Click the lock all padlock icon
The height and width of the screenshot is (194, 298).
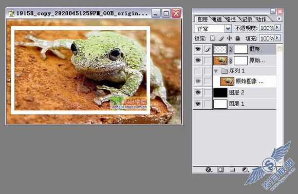pyautogui.click(x=237, y=38)
